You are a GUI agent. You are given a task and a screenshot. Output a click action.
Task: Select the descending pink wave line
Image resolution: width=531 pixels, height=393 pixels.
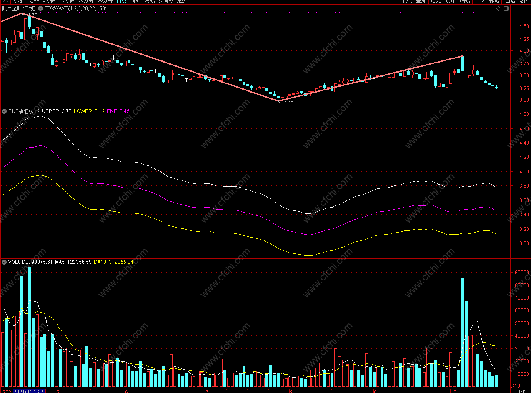pyautogui.click(x=150, y=57)
